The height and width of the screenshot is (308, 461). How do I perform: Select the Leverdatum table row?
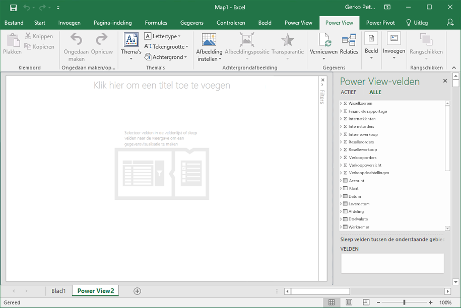(392, 204)
